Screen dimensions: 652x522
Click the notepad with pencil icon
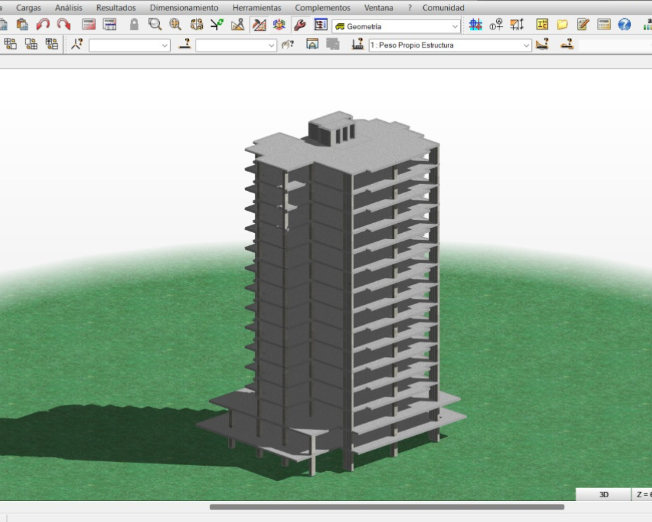583,25
